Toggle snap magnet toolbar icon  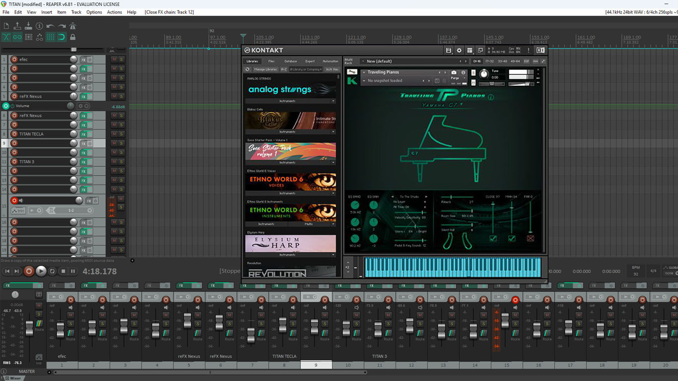point(62,37)
